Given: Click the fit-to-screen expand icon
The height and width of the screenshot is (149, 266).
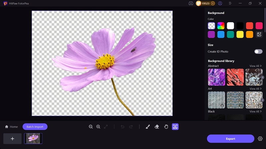Looking at the screenshot, I should (106, 127).
